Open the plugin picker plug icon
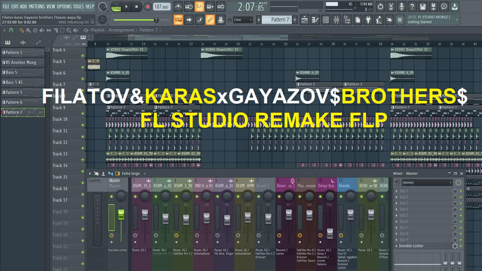This screenshot has height=271, width=482. [368, 20]
